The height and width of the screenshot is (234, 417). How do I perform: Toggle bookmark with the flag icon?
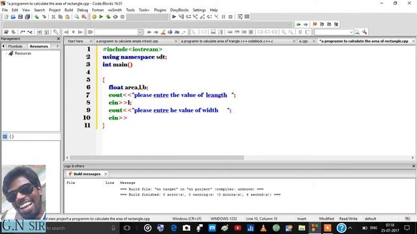click(315, 25)
